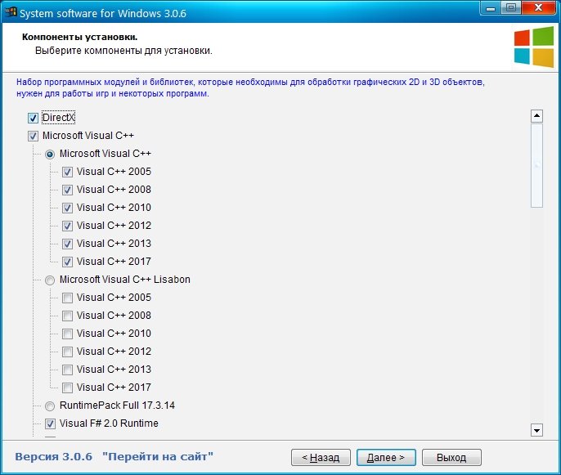
Task: Check Visual C++ 2010 under Lisabon group
Action: [x=67, y=334]
